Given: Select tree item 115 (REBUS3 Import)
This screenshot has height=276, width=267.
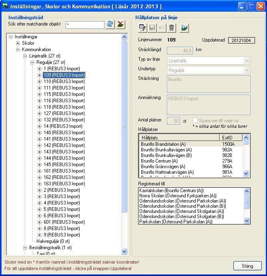Looking at the screenshot, I should (x=64, y=94).
